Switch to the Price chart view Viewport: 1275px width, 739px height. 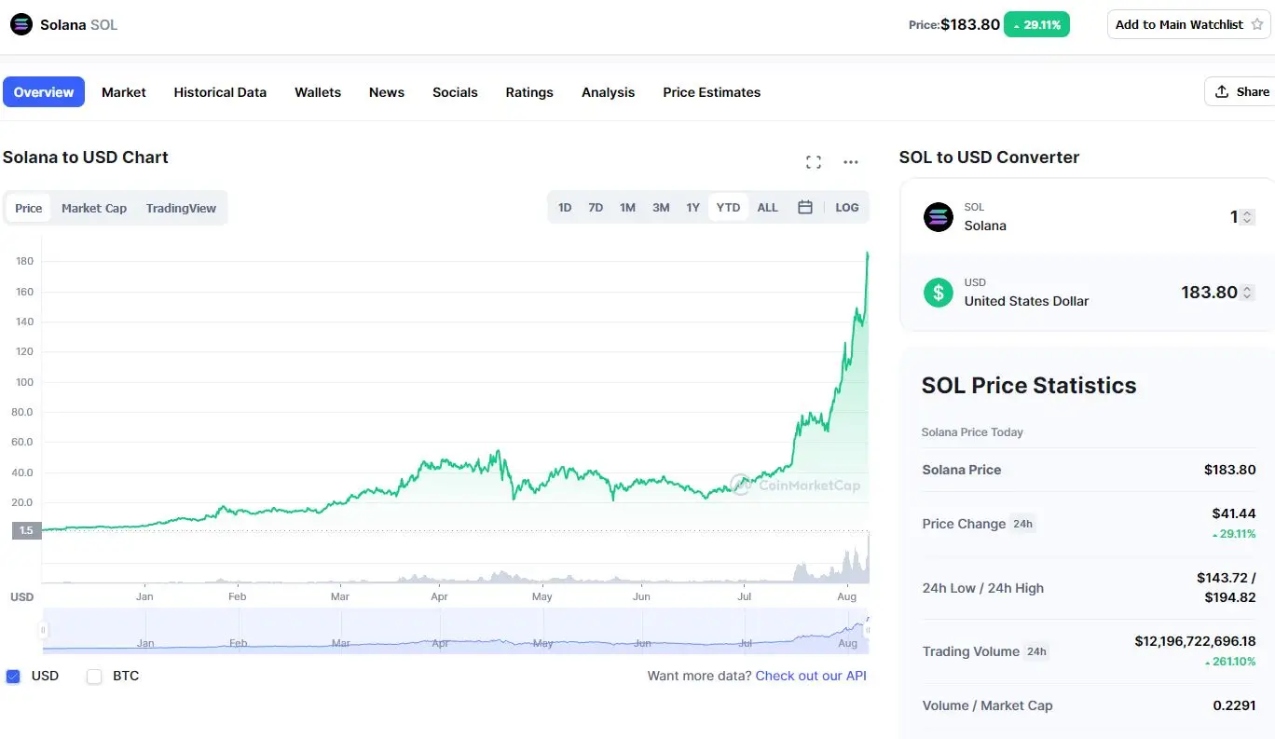click(28, 208)
